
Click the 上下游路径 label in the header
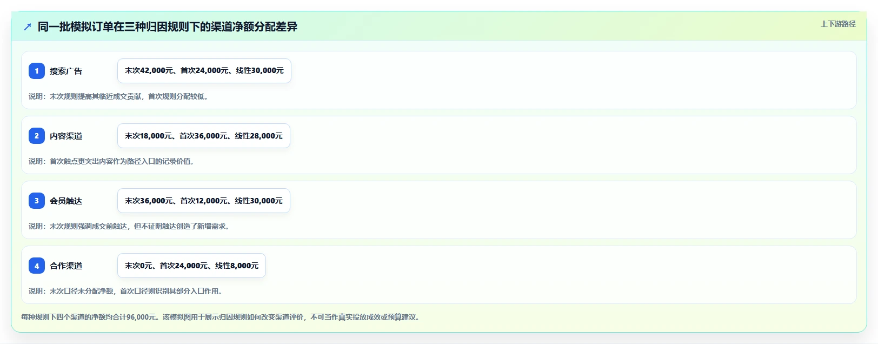838,24
